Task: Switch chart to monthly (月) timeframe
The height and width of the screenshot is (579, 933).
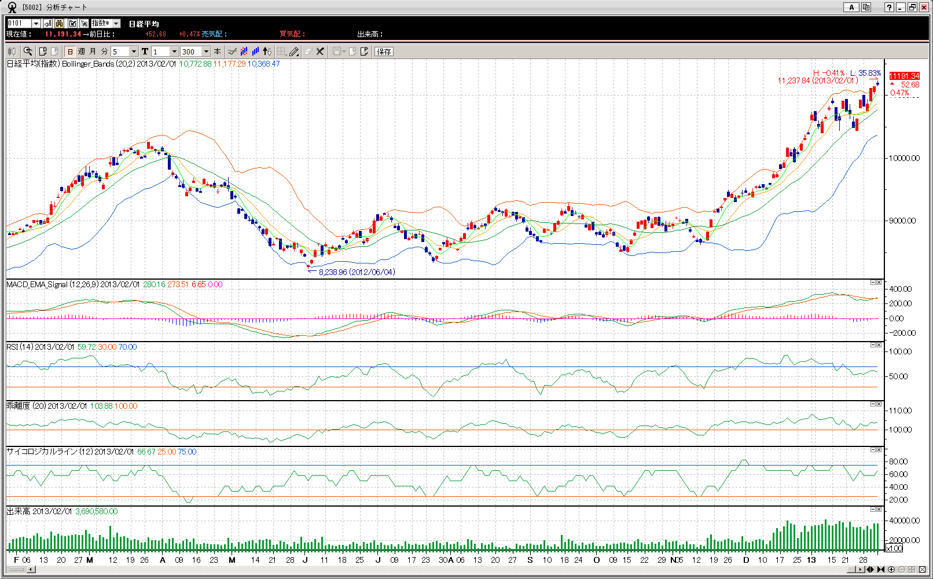Action: (x=93, y=52)
